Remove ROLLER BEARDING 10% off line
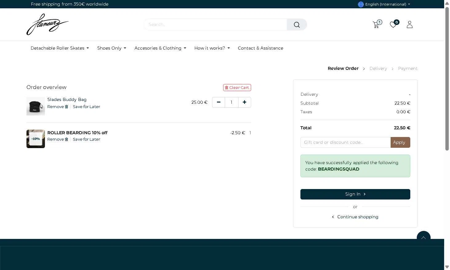 pos(58,139)
